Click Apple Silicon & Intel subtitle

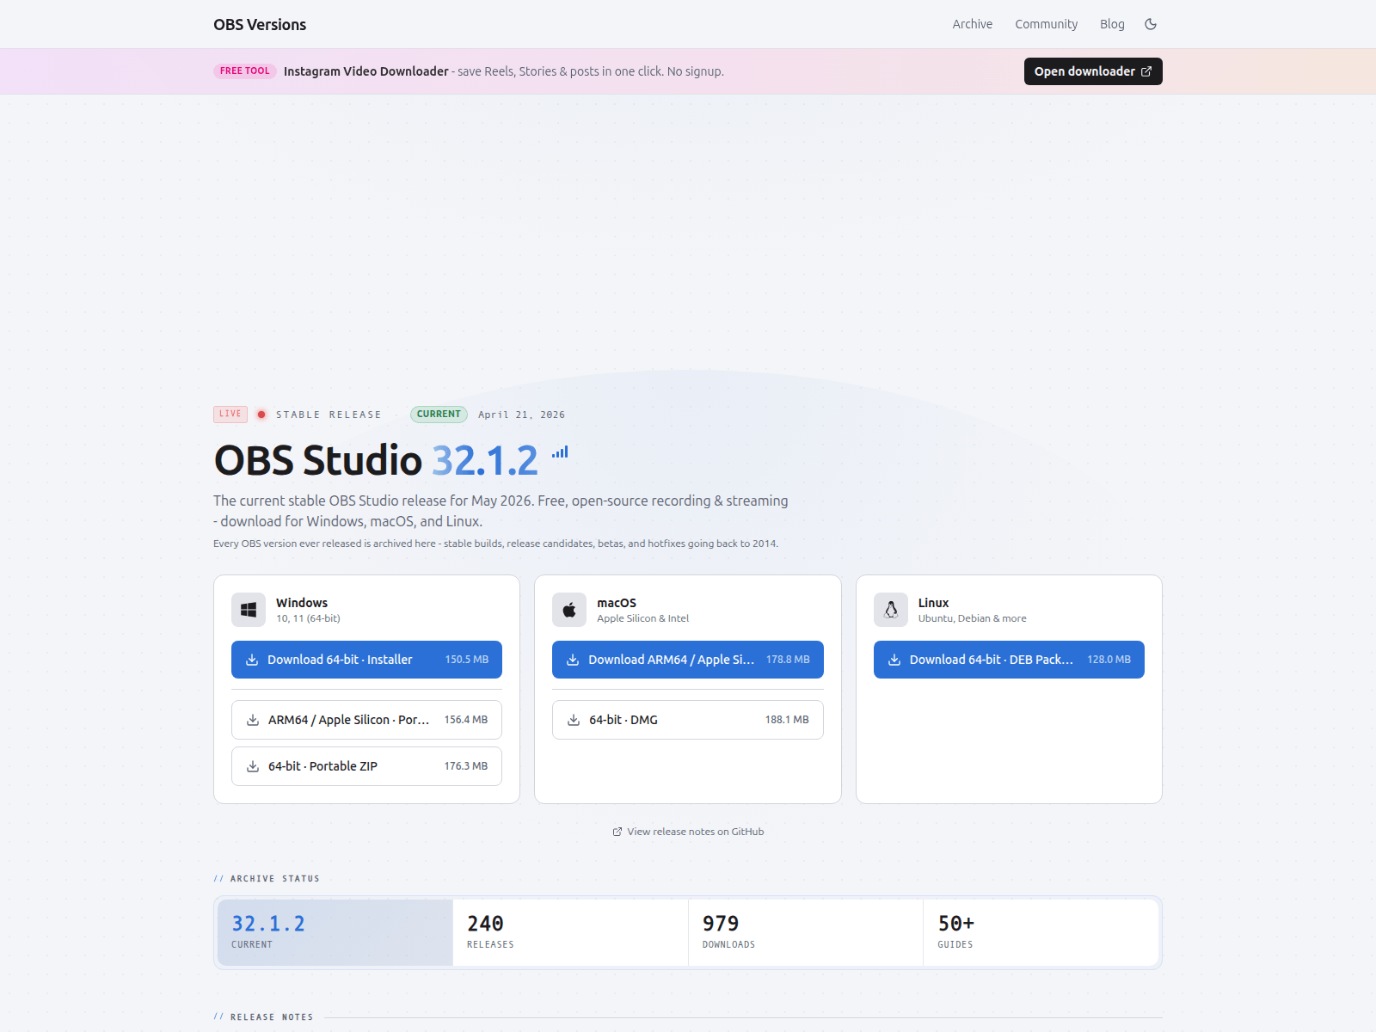(x=642, y=618)
